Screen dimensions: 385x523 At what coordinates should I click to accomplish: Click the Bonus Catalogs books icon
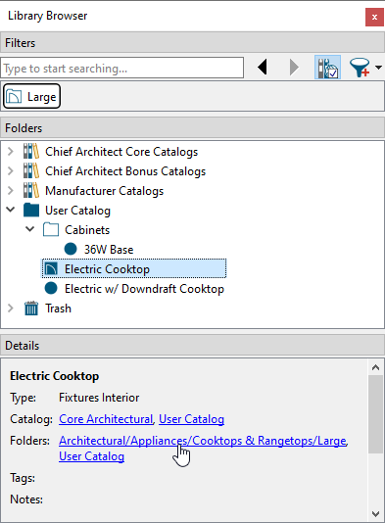(x=31, y=170)
